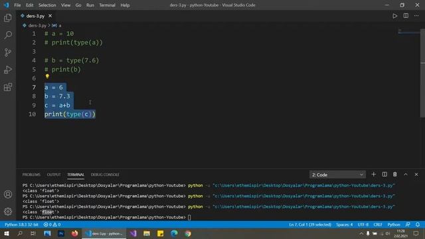This screenshot has height=239, width=425.
Task: Launch Firefox from the taskbar
Action: point(74,233)
